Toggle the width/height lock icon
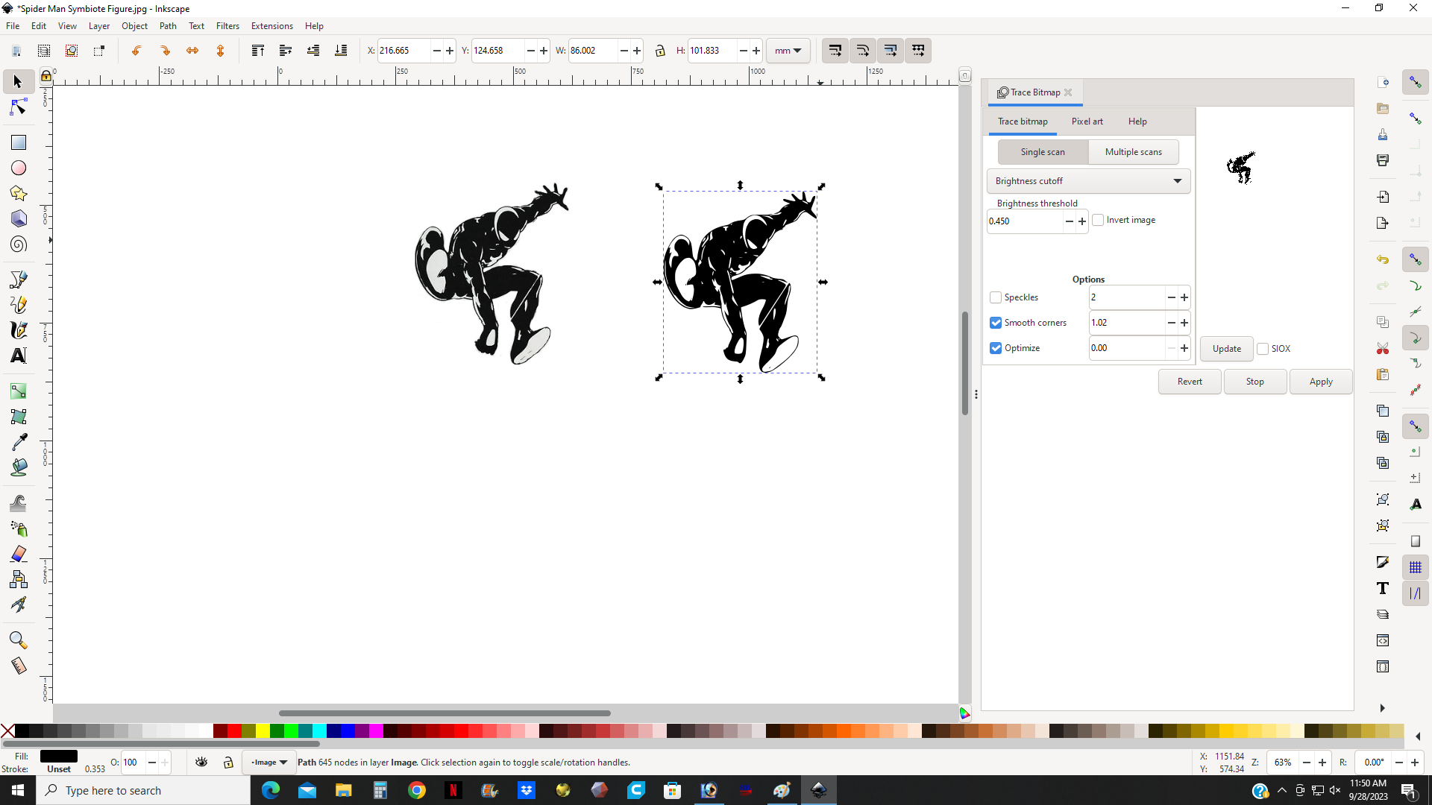This screenshot has width=1432, height=805. tap(660, 51)
